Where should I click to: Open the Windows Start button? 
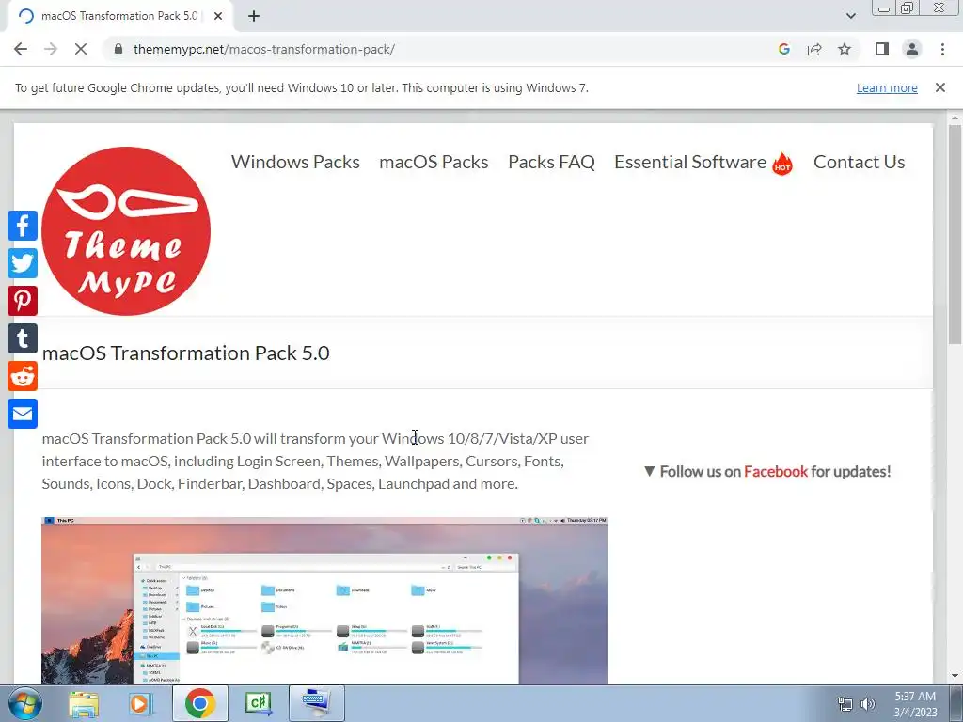(x=24, y=703)
